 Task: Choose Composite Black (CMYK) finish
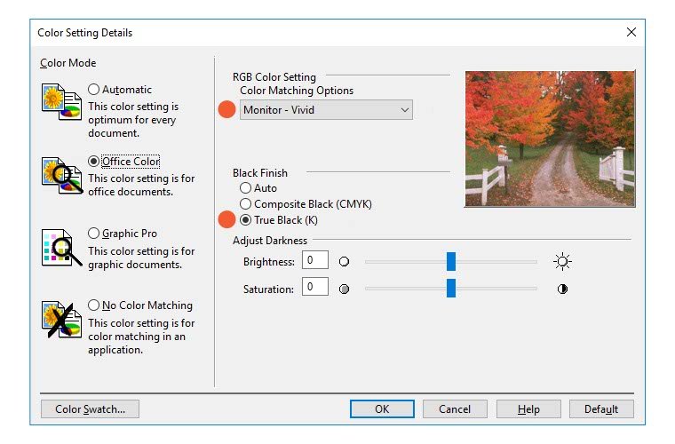point(245,204)
